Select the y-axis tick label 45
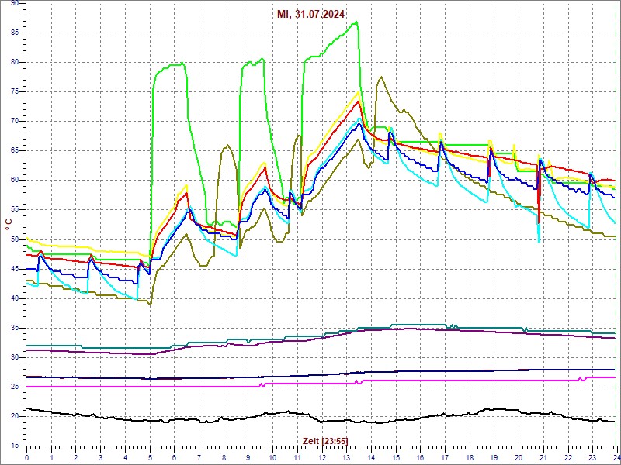Viewport: 621px width, 465px height. (x=15, y=269)
